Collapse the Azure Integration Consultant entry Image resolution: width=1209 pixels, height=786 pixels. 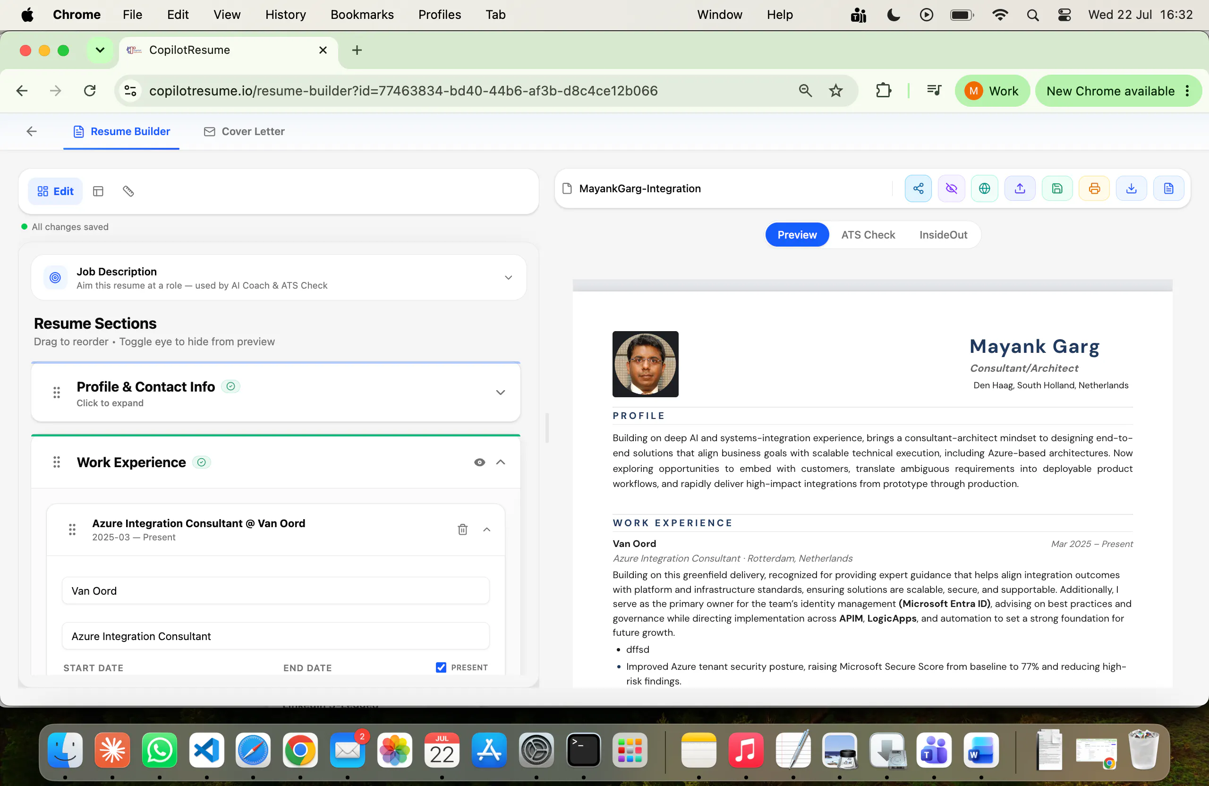486,530
